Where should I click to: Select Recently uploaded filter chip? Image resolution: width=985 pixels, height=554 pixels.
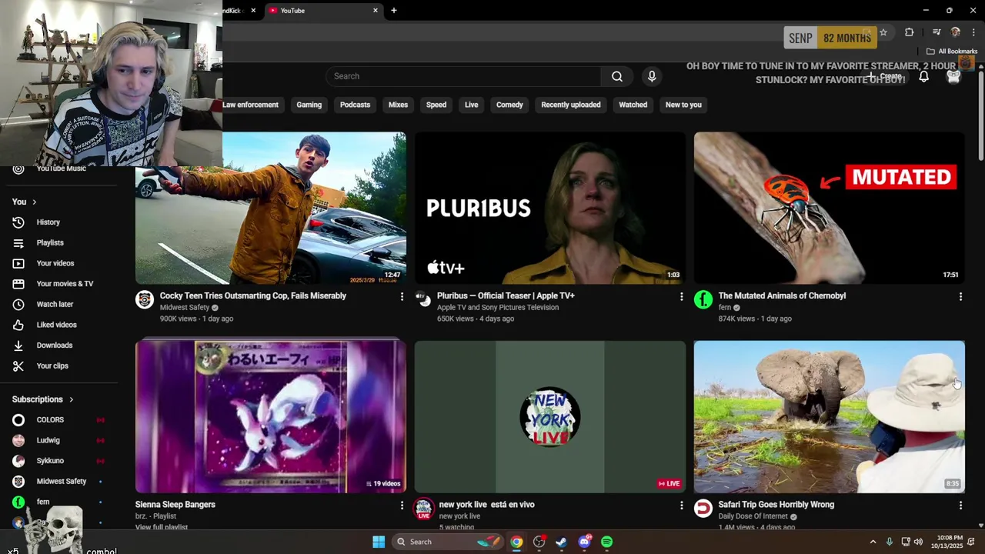pyautogui.click(x=571, y=105)
